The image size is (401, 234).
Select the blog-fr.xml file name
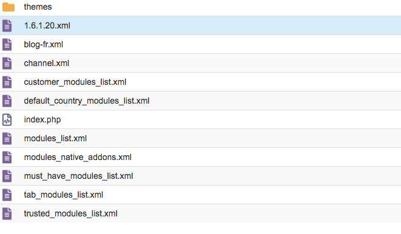click(44, 44)
